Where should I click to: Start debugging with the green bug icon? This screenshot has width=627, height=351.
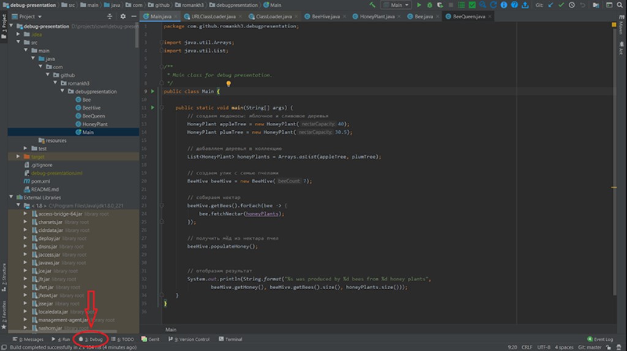point(429,5)
